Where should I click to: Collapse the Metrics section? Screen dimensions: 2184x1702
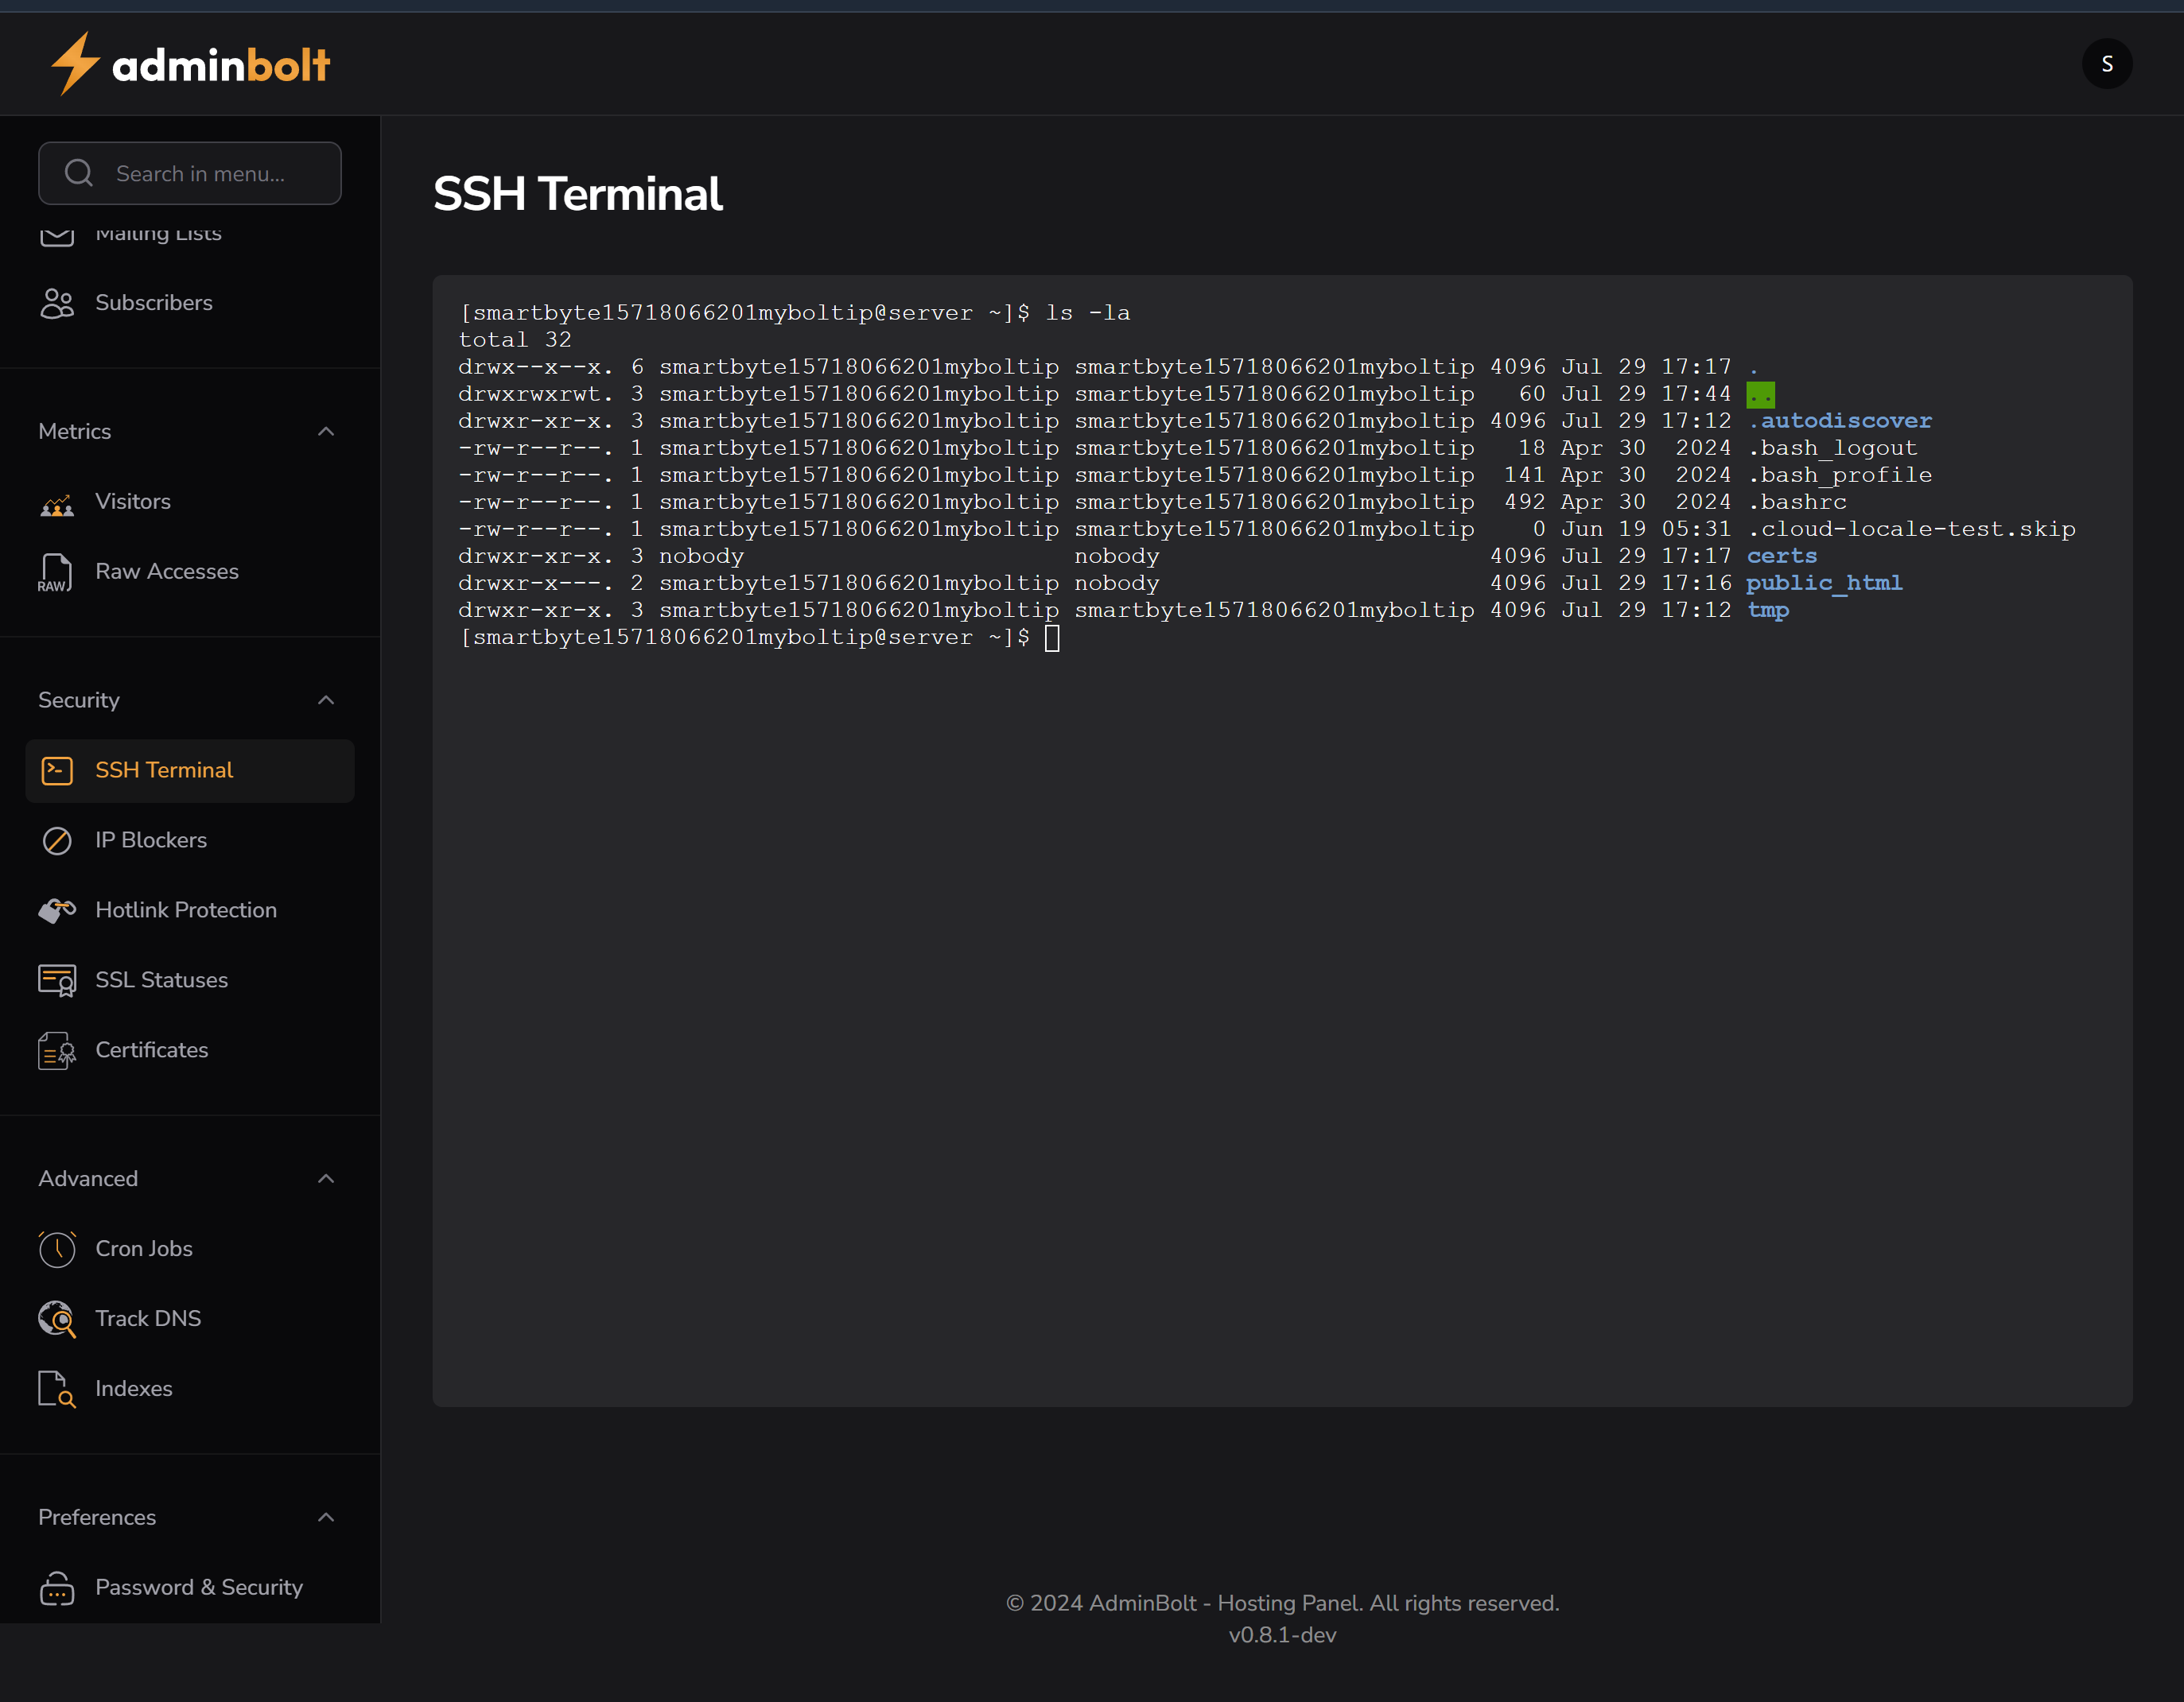[326, 431]
